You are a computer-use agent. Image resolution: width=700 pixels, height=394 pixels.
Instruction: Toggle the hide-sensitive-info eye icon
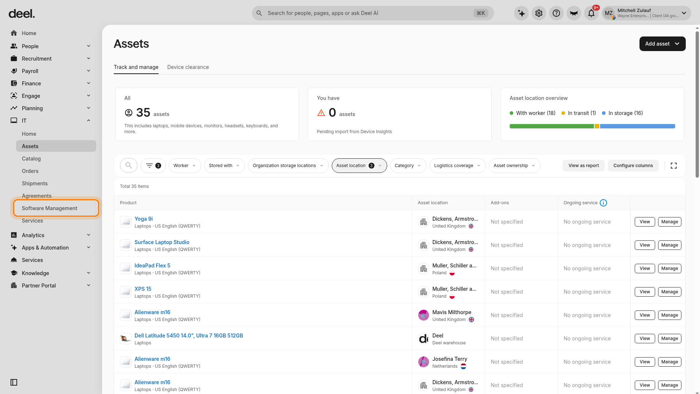(574, 13)
